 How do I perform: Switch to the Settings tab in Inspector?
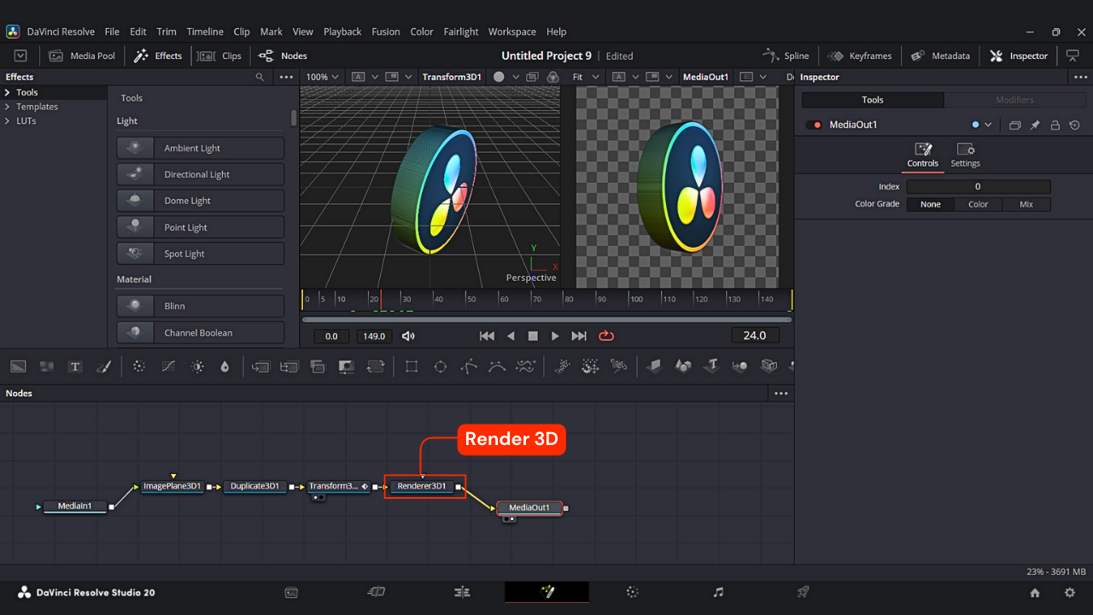pyautogui.click(x=965, y=155)
